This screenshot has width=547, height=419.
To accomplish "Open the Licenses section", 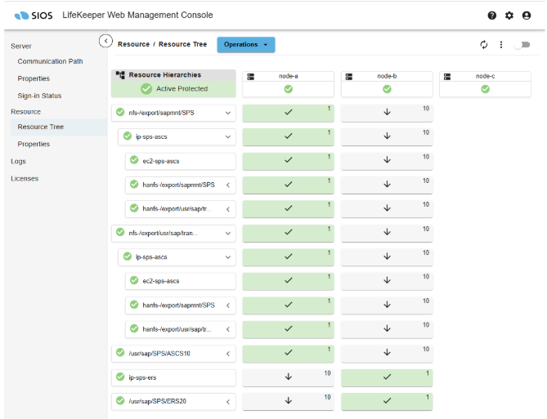I will tap(25, 178).
